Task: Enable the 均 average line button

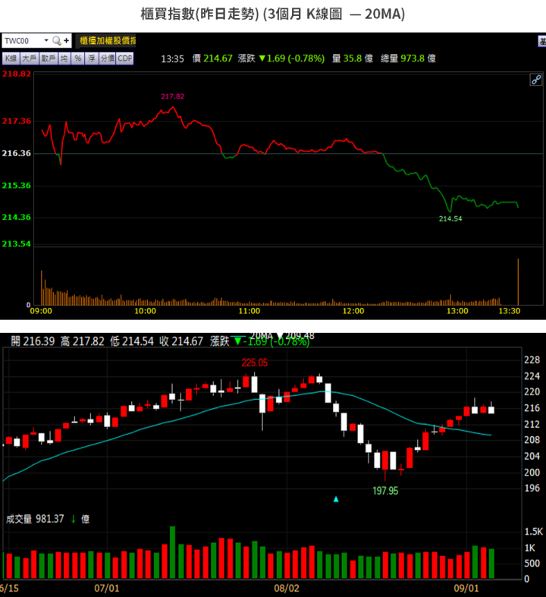Action: [64, 58]
